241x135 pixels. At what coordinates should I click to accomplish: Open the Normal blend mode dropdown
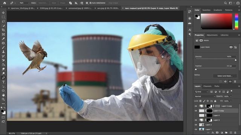[x=205, y=96]
